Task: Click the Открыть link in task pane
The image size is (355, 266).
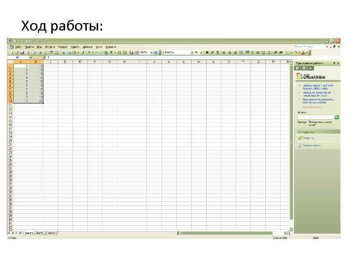Action: click(x=309, y=138)
